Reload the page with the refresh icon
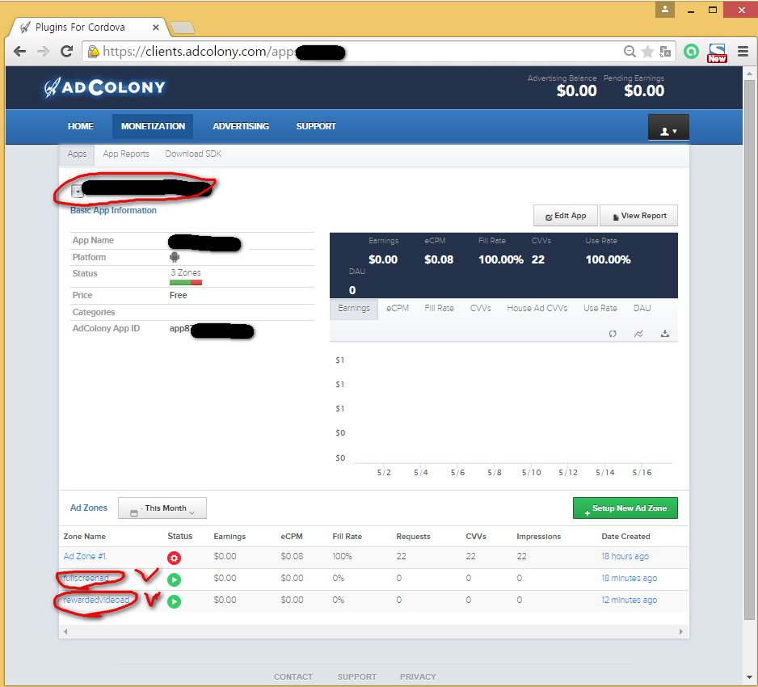The image size is (758, 687). tap(67, 51)
